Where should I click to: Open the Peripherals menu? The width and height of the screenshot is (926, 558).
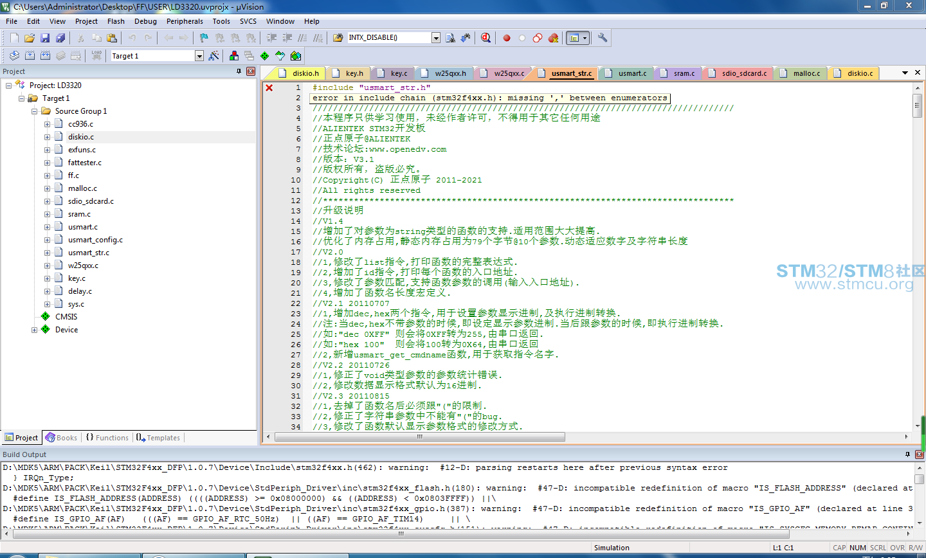point(185,21)
